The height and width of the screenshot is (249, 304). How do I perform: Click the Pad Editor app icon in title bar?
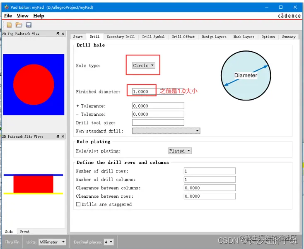pos(7,7)
